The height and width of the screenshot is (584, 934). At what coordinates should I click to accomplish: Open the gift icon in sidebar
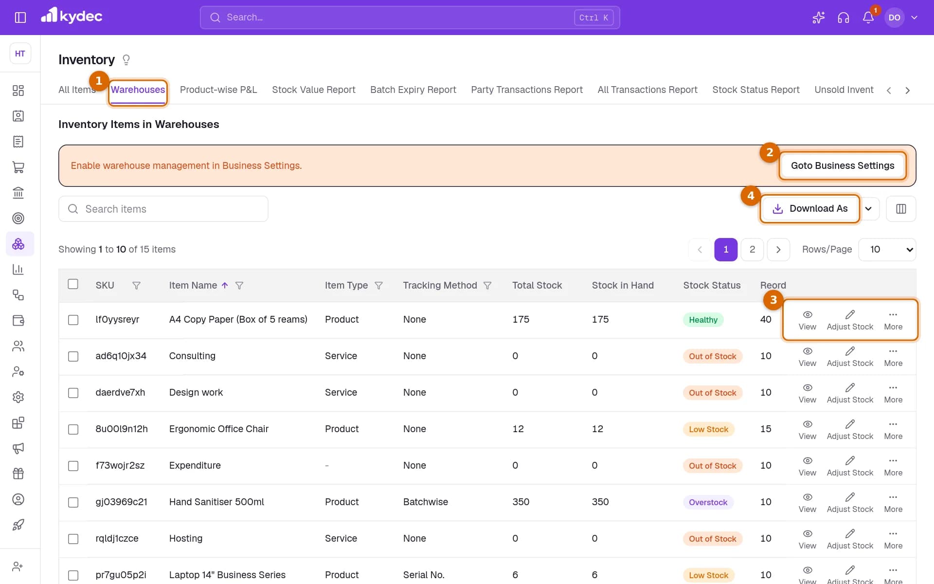tap(18, 474)
